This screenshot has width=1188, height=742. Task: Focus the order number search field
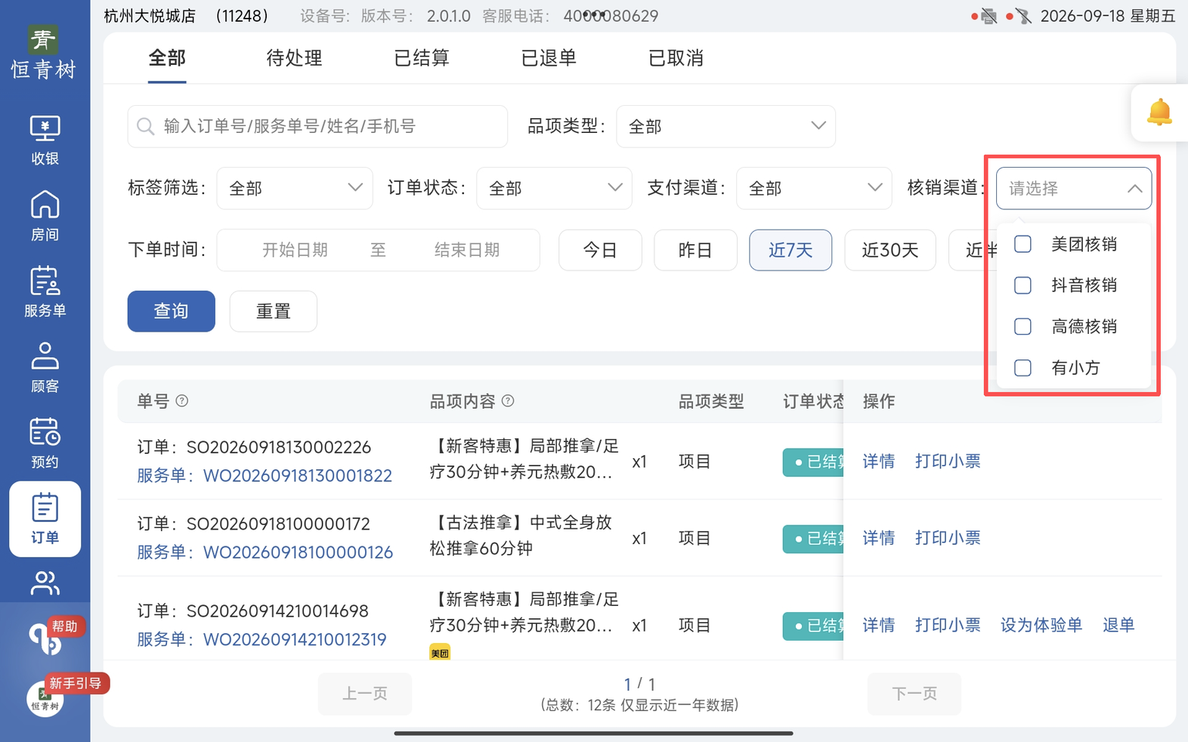(317, 126)
